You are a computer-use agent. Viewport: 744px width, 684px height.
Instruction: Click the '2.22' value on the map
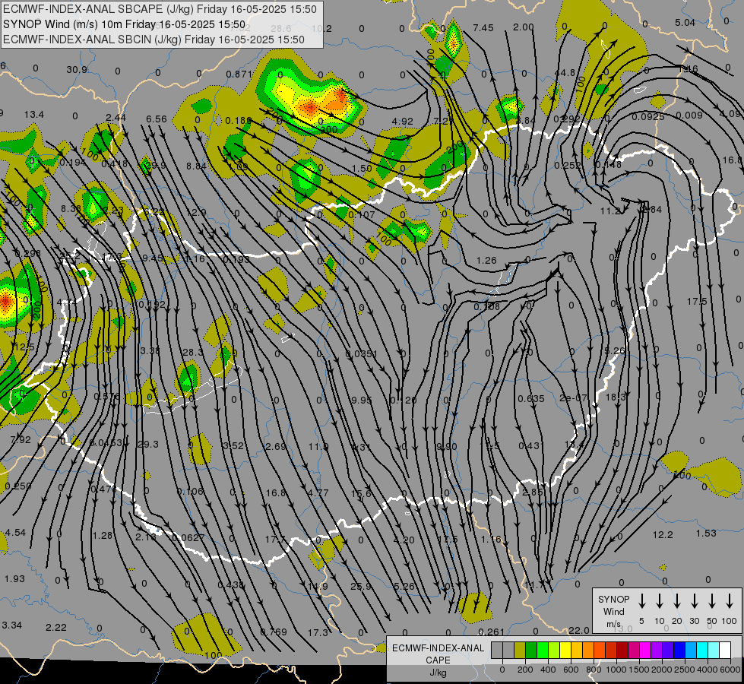tap(56, 628)
